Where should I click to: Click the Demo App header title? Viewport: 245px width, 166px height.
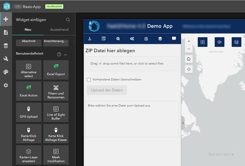click(x=160, y=26)
